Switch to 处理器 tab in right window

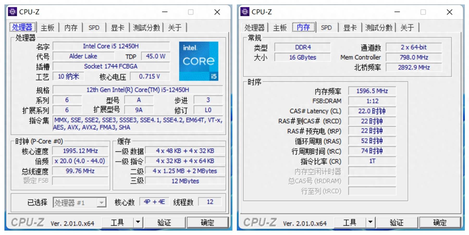click(x=254, y=28)
